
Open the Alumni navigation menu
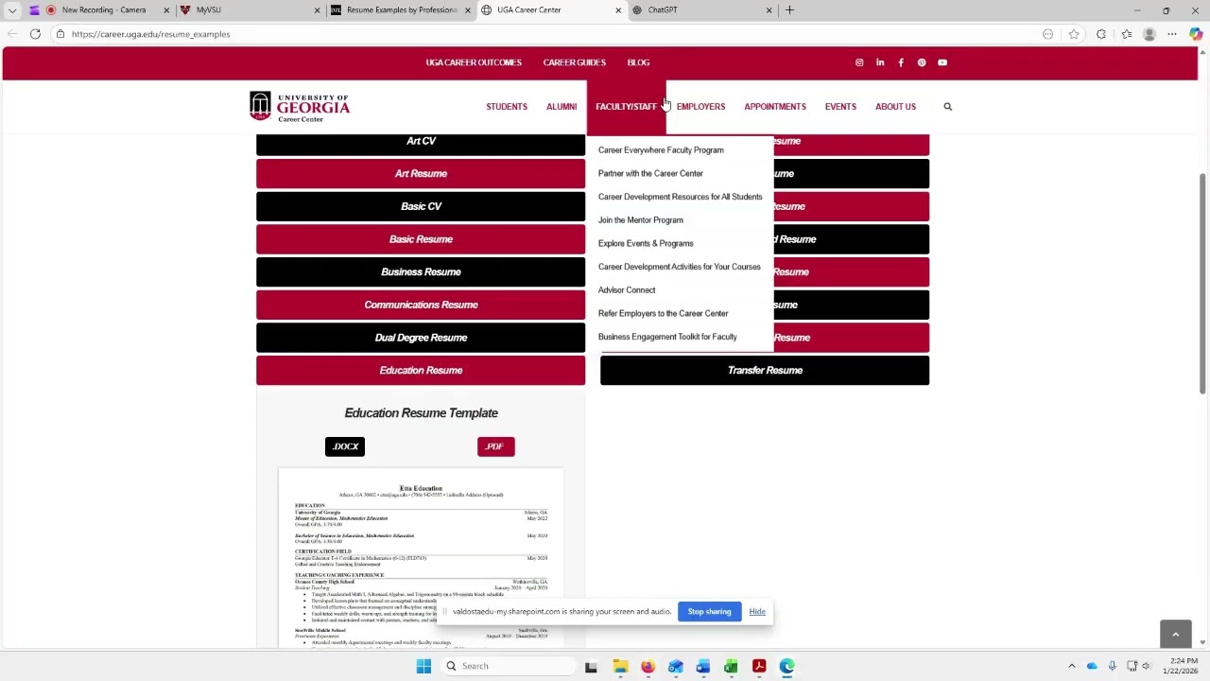562,107
